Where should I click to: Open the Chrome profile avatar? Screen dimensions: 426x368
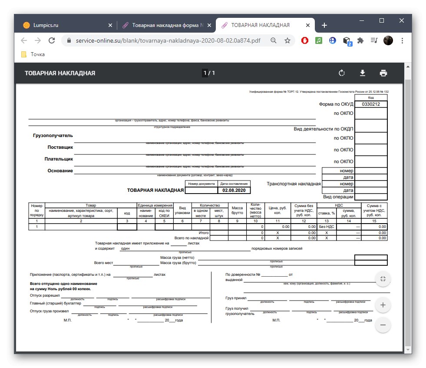click(388, 40)
